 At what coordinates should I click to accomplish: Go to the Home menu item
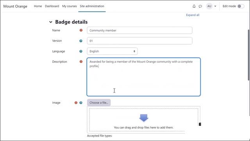(38, 6)
